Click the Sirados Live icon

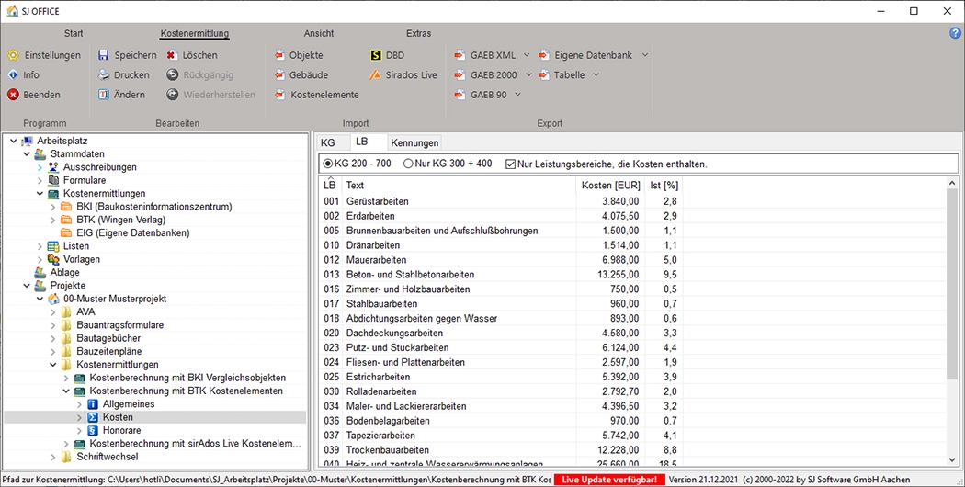375,75
